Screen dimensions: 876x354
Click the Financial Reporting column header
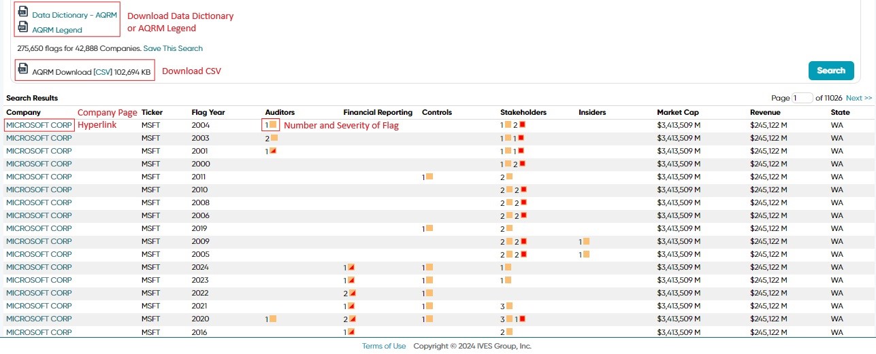click(x=378, y=112)
